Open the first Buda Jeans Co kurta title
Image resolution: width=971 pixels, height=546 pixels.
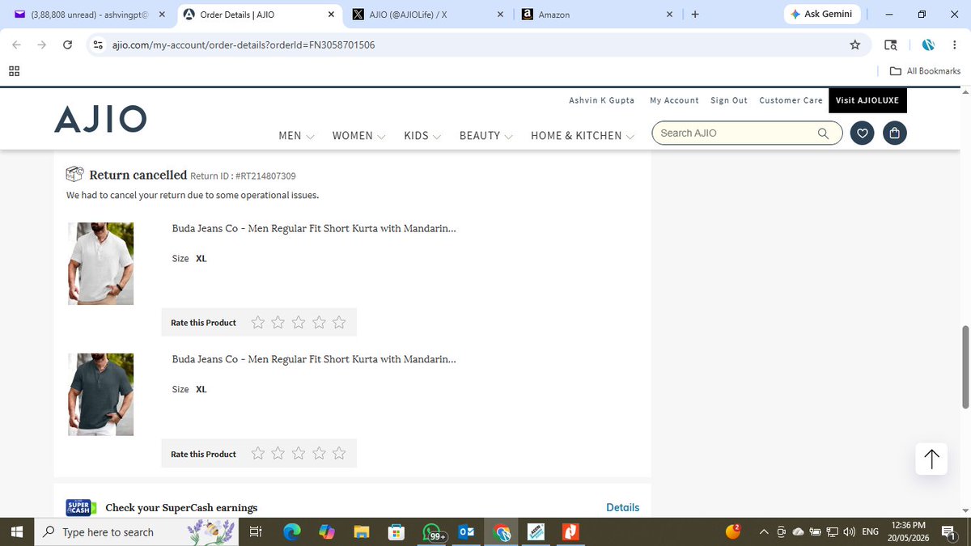(x=314, y=229)
